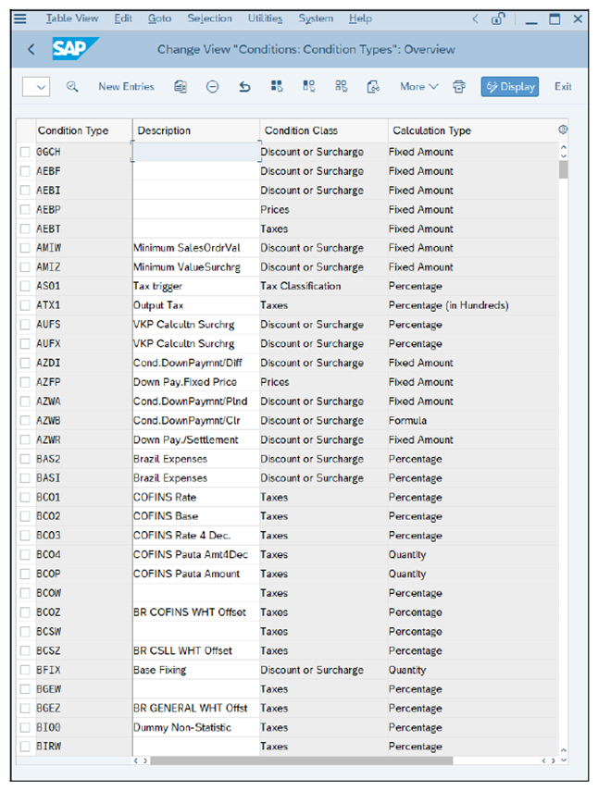Click the Description field of row 0GCH
The width and height of the screenshot is (598, 791).
[196, 152]
